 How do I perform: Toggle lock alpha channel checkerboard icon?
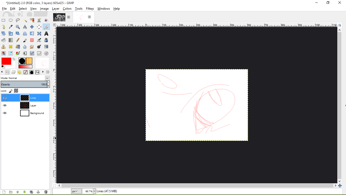[x=16, y=91]
